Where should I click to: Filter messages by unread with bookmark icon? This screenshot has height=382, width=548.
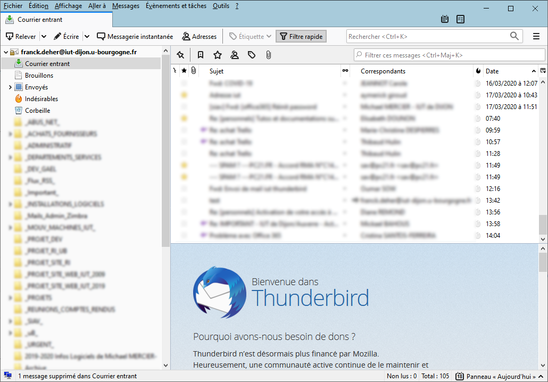point(200,54)
